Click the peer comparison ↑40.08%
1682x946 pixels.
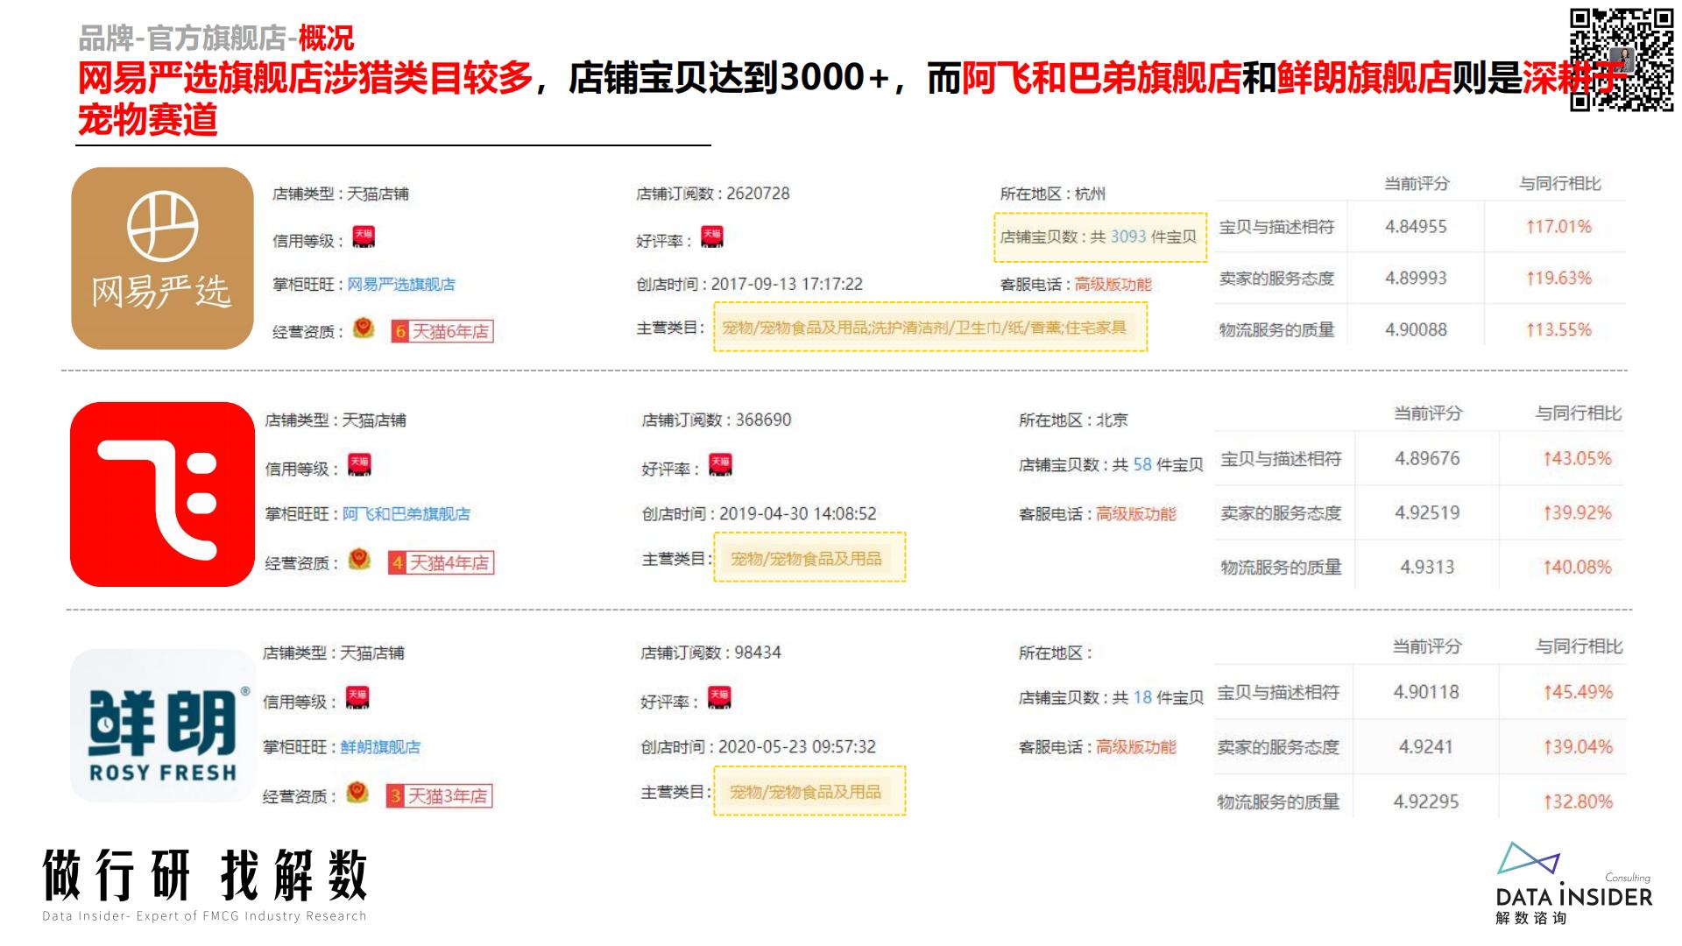[1577, 567]
